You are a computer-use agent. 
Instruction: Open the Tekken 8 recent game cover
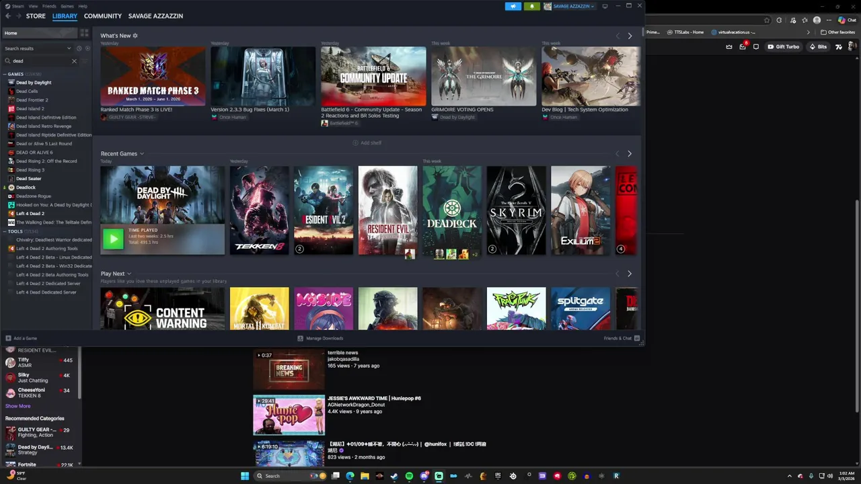tap(259, 210)
